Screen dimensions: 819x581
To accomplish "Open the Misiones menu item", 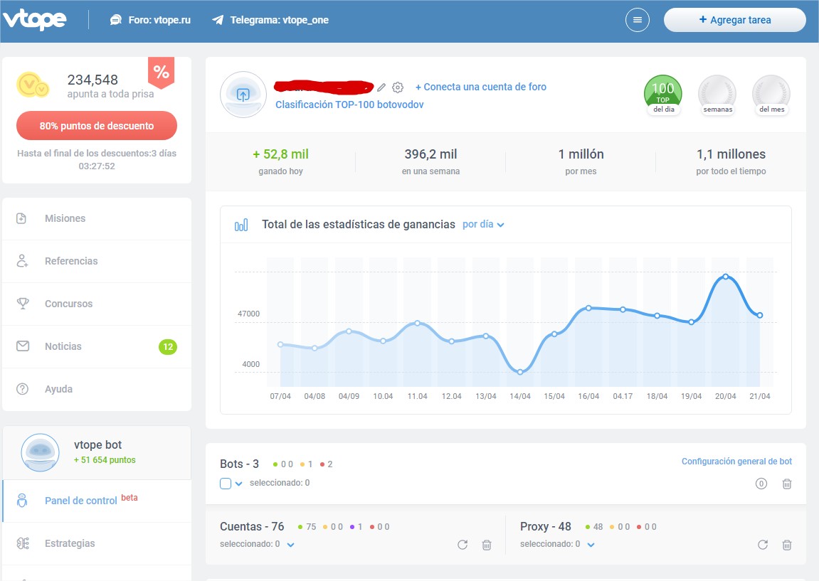I will 97,219.
